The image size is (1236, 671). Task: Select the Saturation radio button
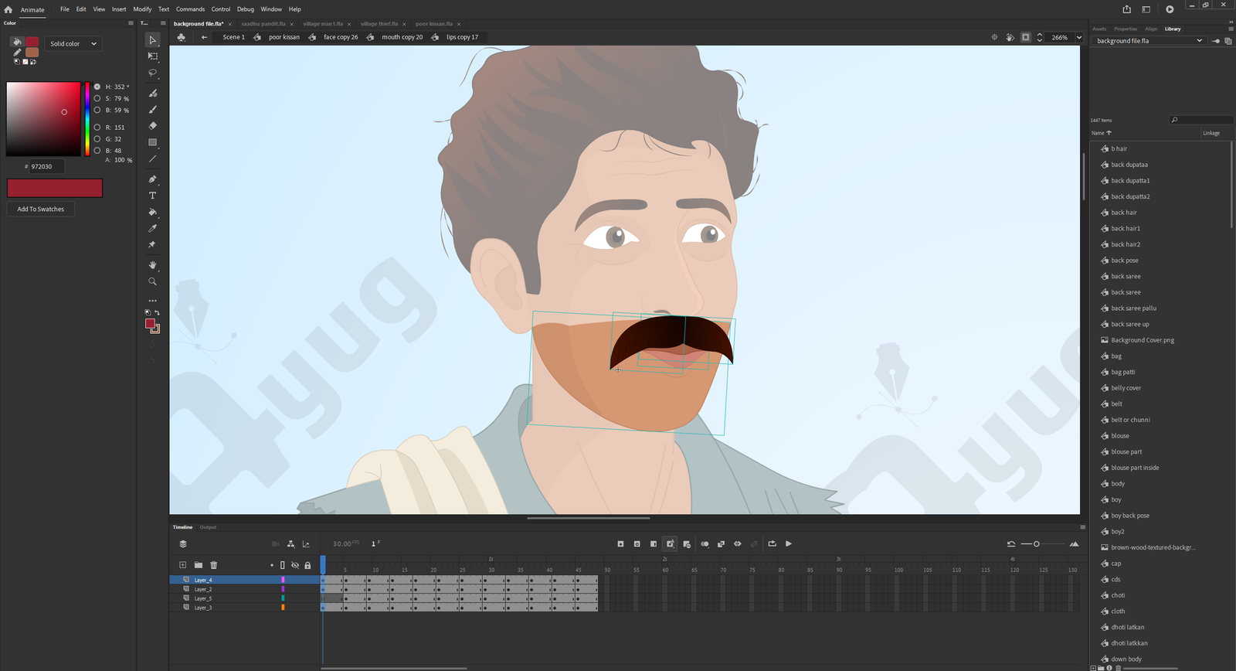click(x=97, y=99)
